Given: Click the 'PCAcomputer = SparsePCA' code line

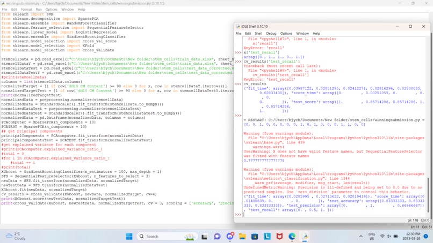Looking at the screenshot, I should 48,122.
